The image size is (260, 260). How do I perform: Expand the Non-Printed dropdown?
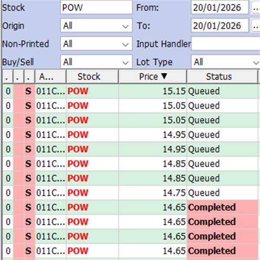[96, 44]
